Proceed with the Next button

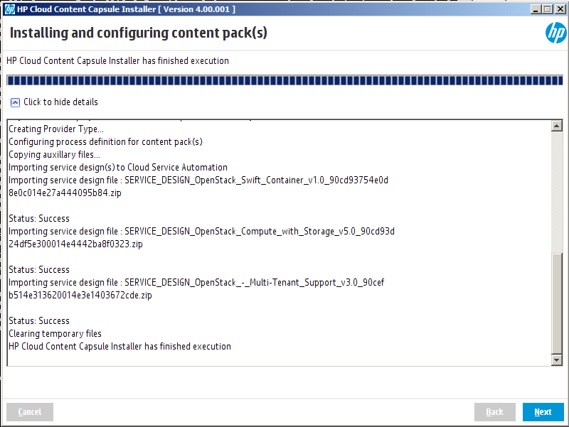(543, 412)
